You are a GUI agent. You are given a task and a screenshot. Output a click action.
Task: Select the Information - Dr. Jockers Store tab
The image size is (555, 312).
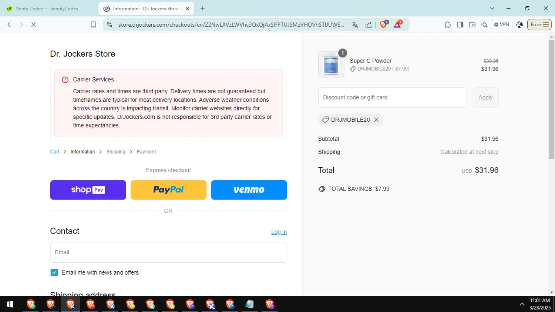click(x=146, y=9)
